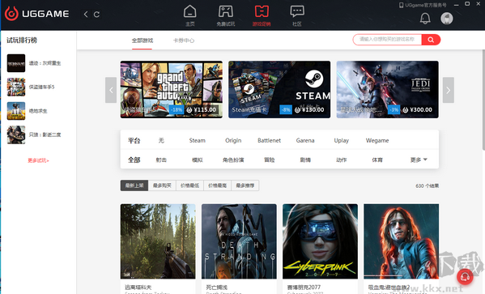This screenshot has width=485, height=294.
Task: Click the red search magnifier button
Action: pos(431,40)
